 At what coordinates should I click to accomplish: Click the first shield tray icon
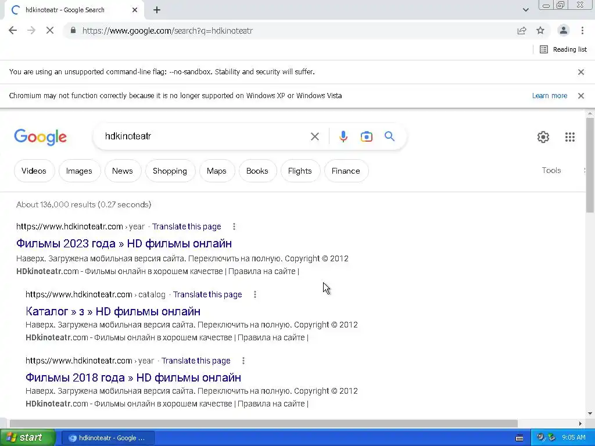tap(541, 437)
